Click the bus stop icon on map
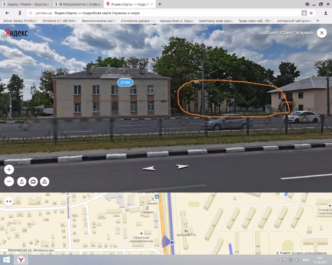The height and width of the screenshot is (265, 332). (x=157, y=197)
